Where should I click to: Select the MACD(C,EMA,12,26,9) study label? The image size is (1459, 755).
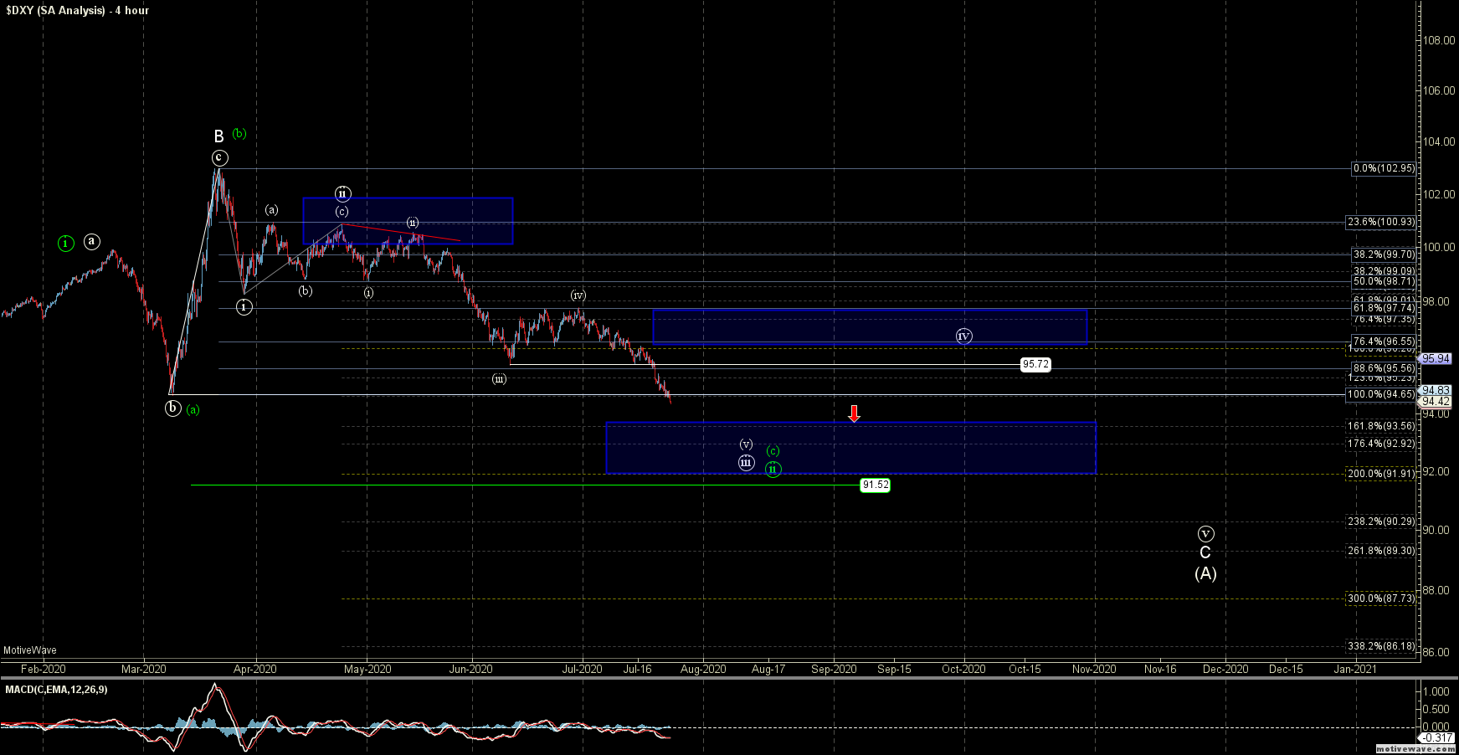coord(56,690)
